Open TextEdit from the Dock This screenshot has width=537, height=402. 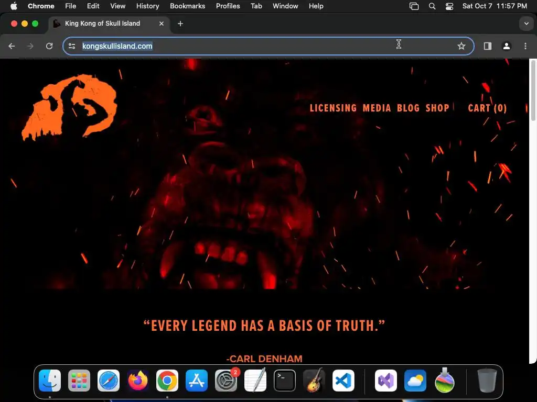pyautogui.click(x=255, y=381)
